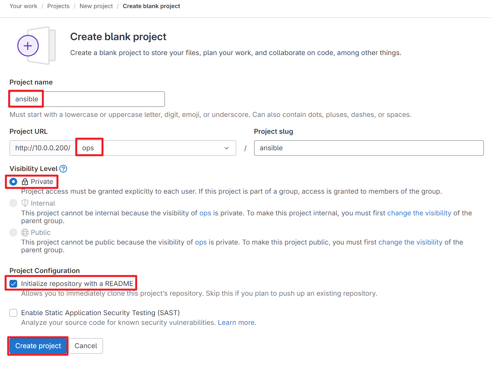491x365 pixels.
Task: Open the Projects breadcrumb link
Action: [x=58, y=6]
